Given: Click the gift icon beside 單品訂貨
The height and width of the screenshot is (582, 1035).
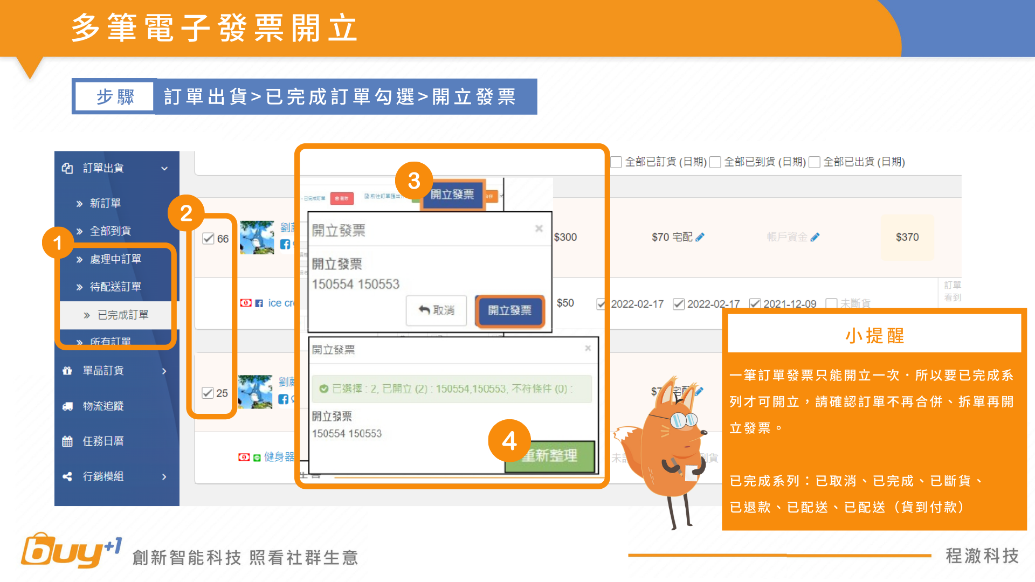Looking at the screenshot, I should [x=67, y=371].
